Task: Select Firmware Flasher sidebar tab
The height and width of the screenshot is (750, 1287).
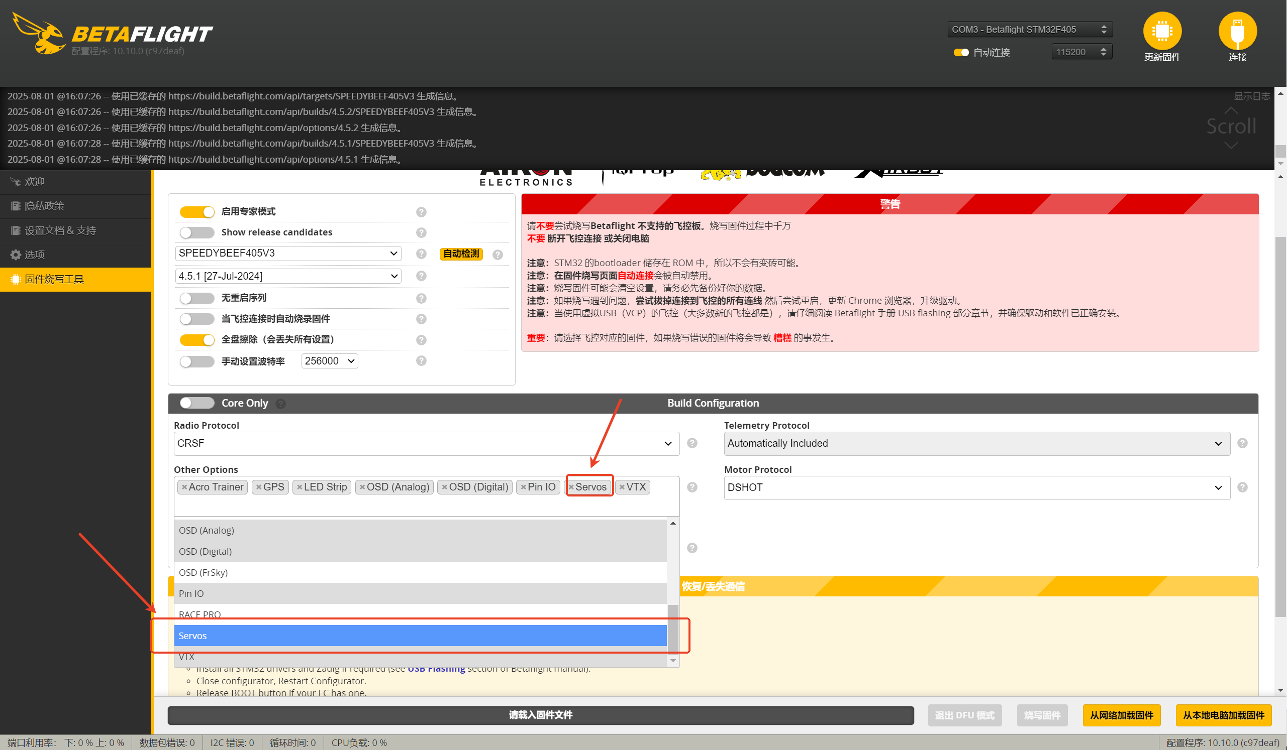Action: click(x=75, y=279)
